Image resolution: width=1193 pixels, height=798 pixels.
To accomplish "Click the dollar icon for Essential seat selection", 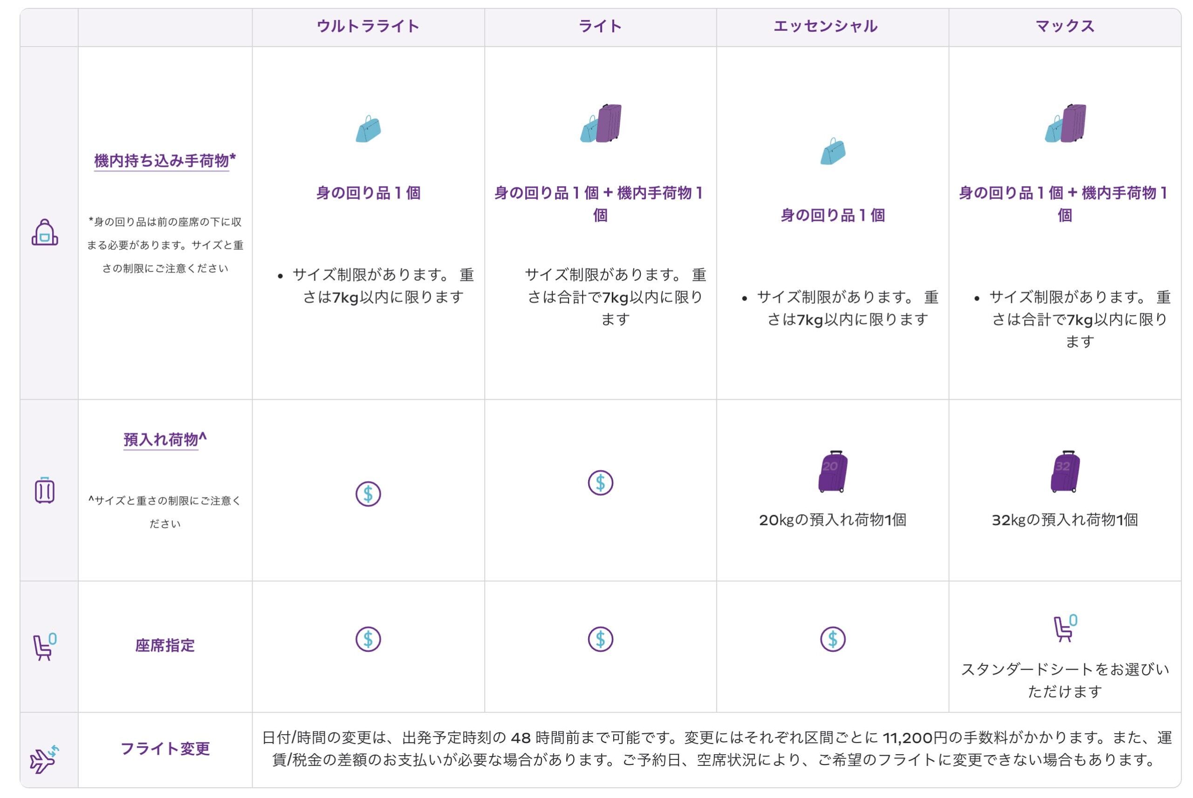I will (x=832, y=639).
